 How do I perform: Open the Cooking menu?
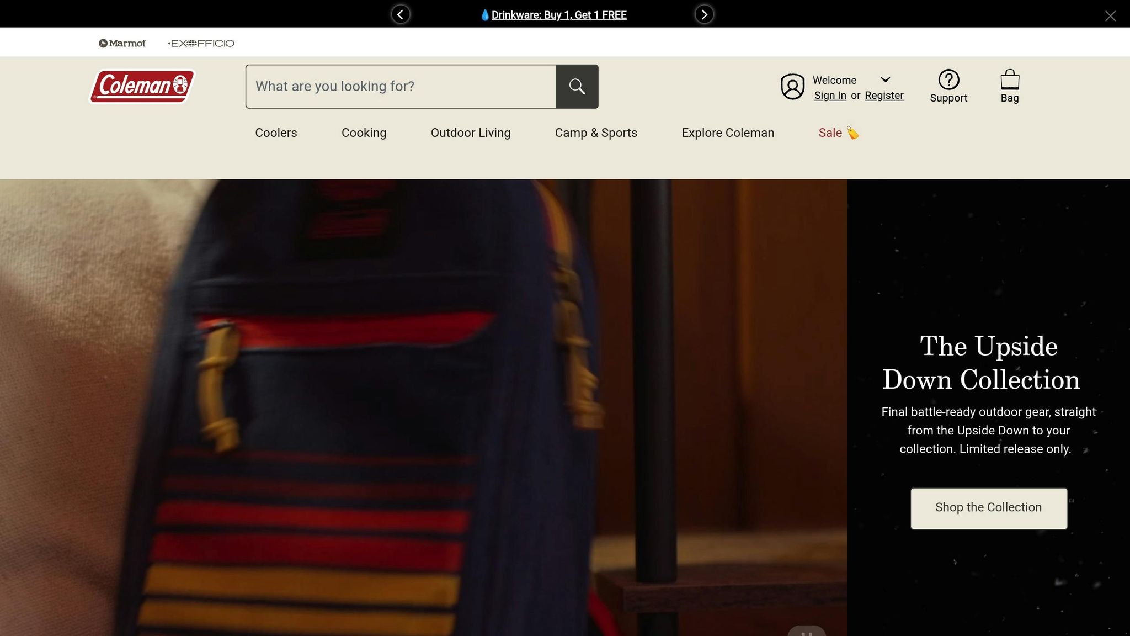tap(364, 132)
